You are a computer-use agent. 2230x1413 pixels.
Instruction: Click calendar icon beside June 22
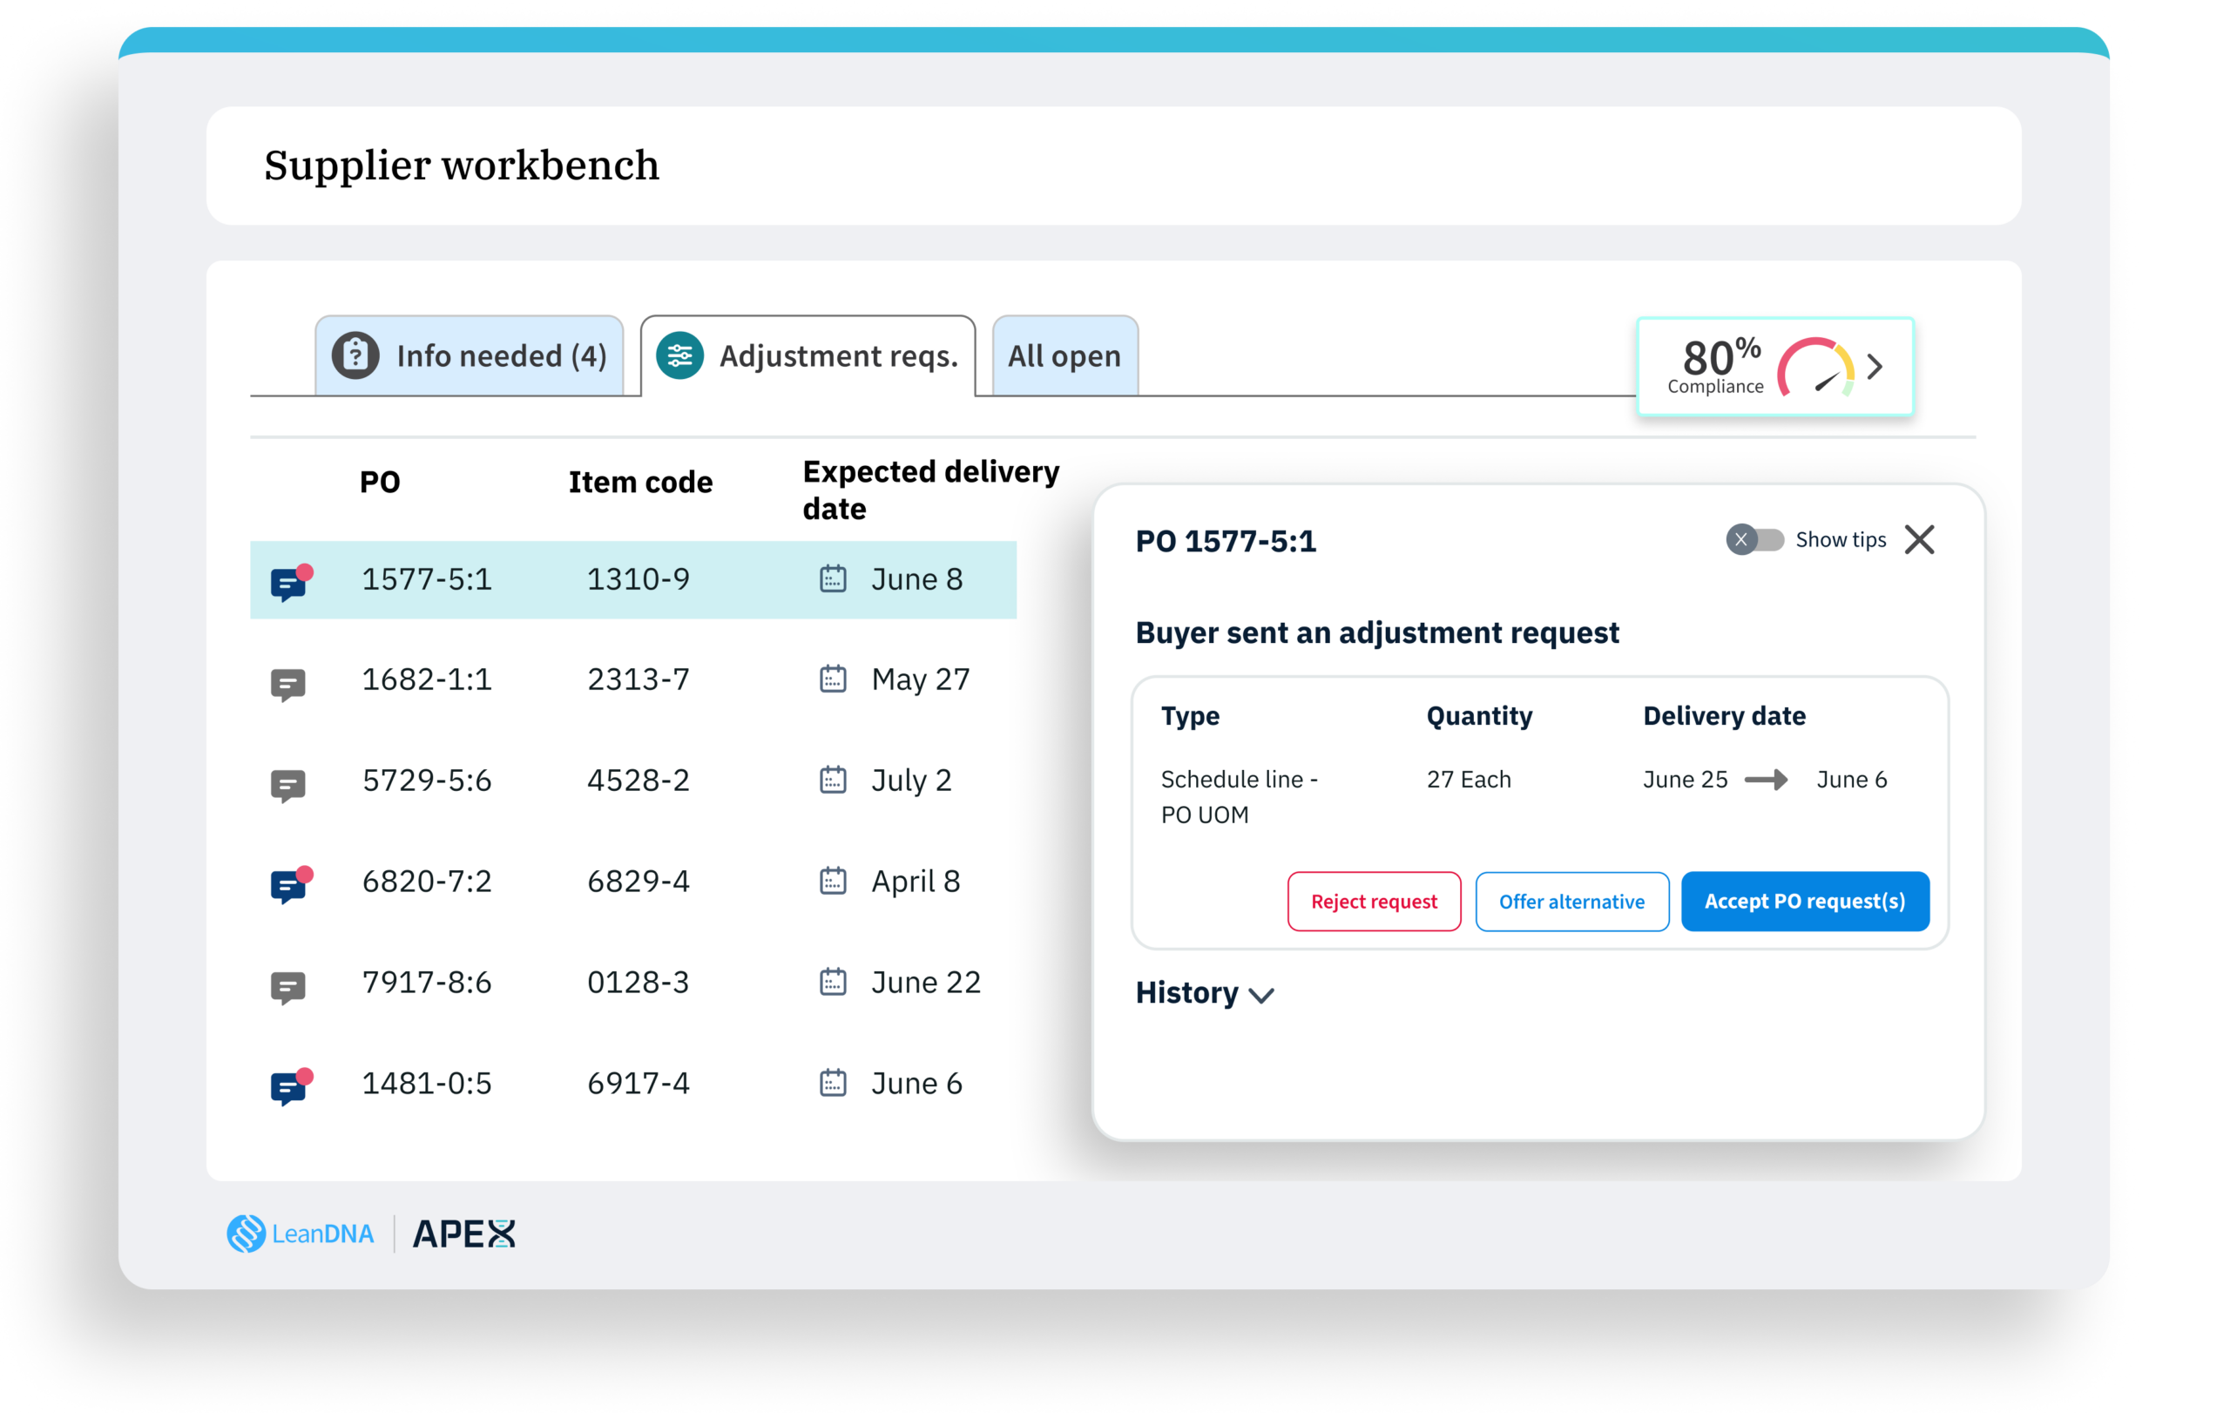click(x=833, y=982)
